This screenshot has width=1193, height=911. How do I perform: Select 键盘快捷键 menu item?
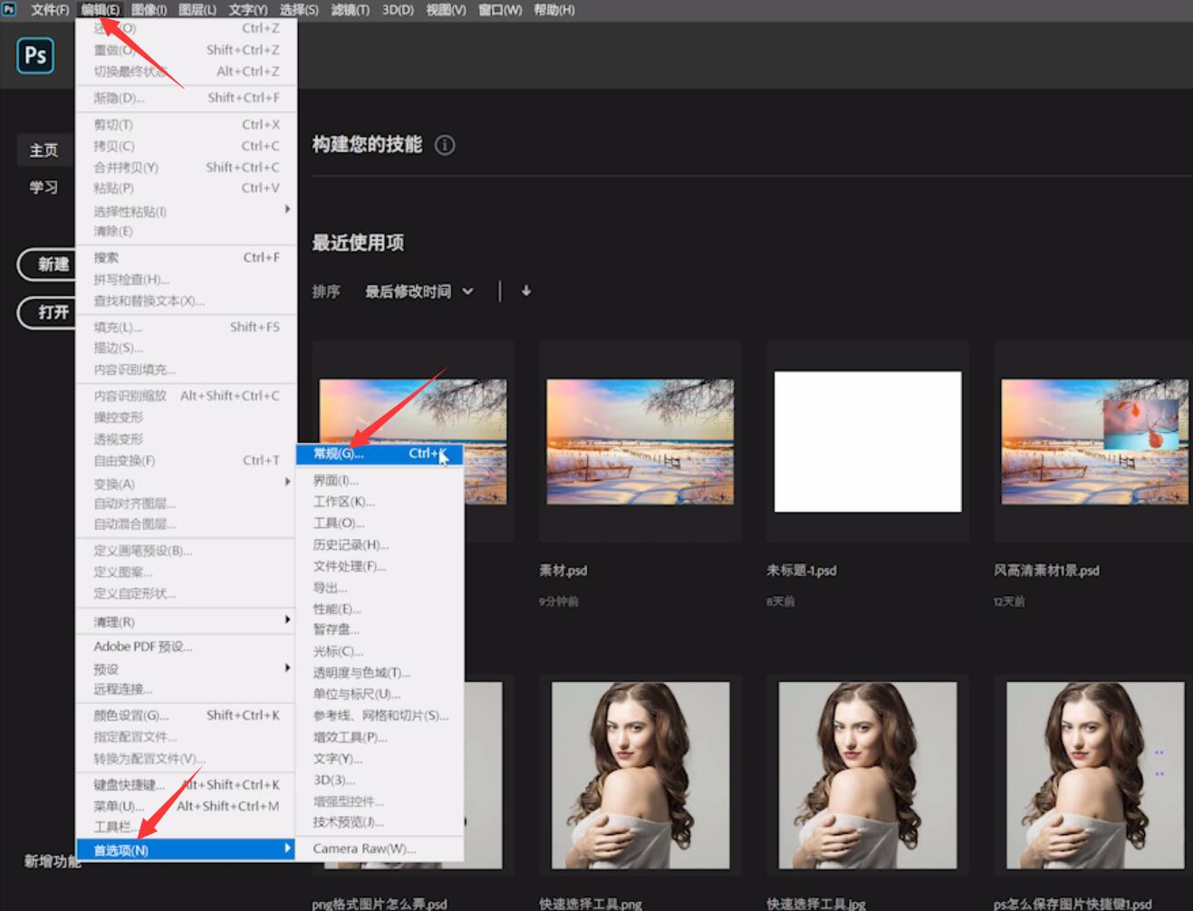tap(187, 784)
